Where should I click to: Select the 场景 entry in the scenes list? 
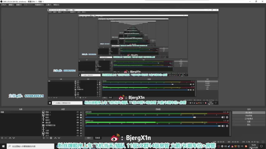click(21, 112)
